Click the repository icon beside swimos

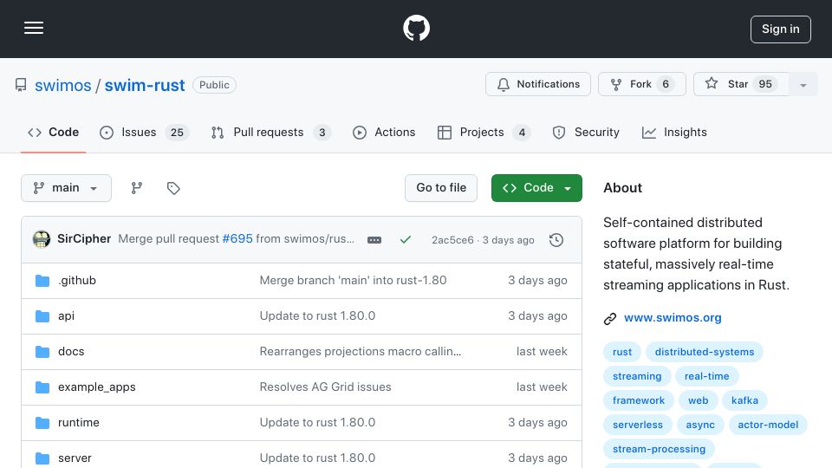point(21,85)
